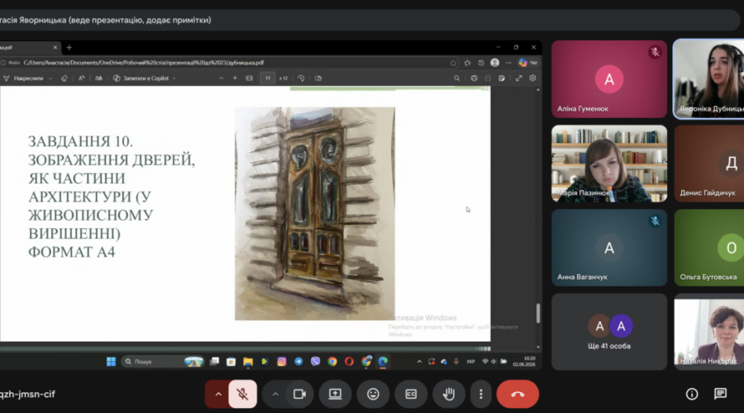Open the chat with everyone panel
The height and width of the screenshot is (413, 744).
click(720, 394)
